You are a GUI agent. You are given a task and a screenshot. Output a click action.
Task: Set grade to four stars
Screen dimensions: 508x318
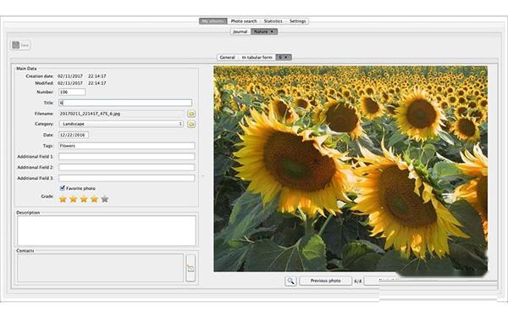(94, 199)
